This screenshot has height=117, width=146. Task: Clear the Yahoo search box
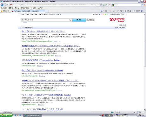click(70, 20)
